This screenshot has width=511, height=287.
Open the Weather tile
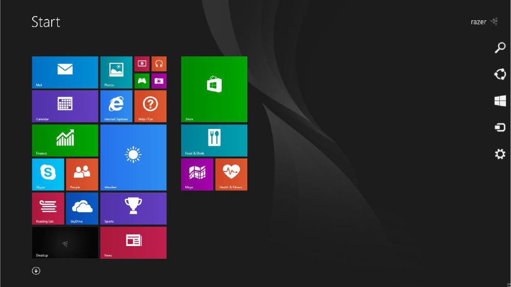click(x=133, y=158)
